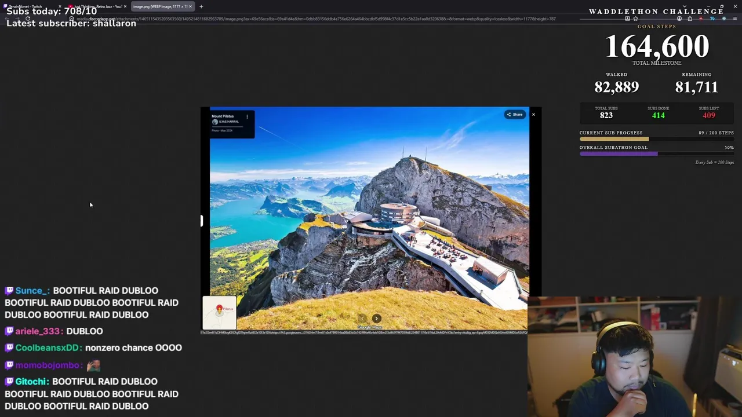Close the TenzinNiznet Twitch tab

[60, 6]
